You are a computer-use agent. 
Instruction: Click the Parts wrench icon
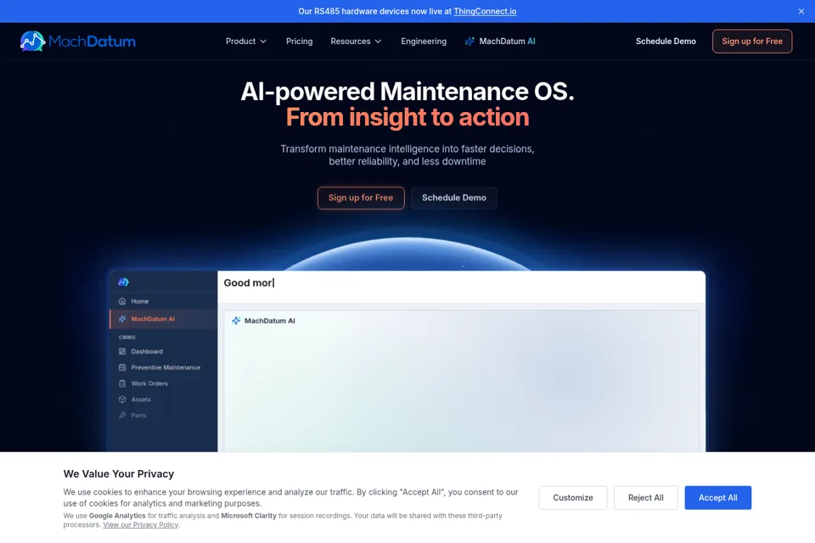122,416
